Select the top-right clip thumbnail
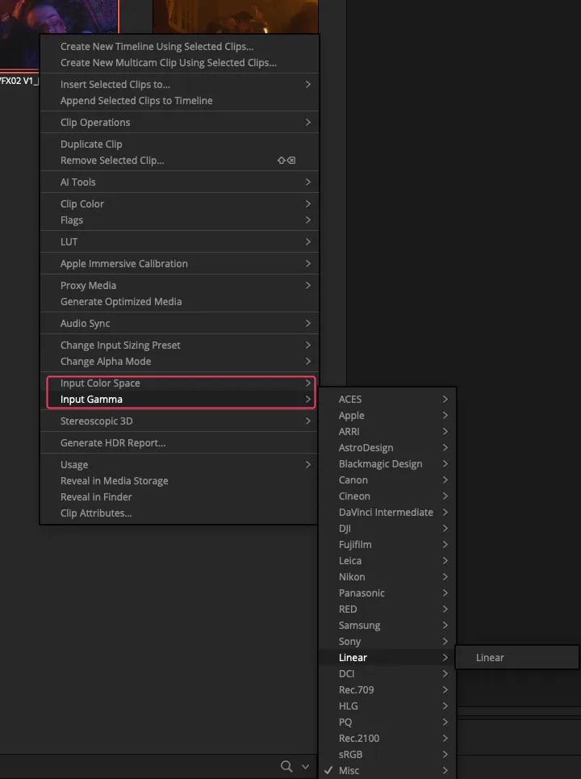This screenshot has height=779, width=581. tap(235, 16)
